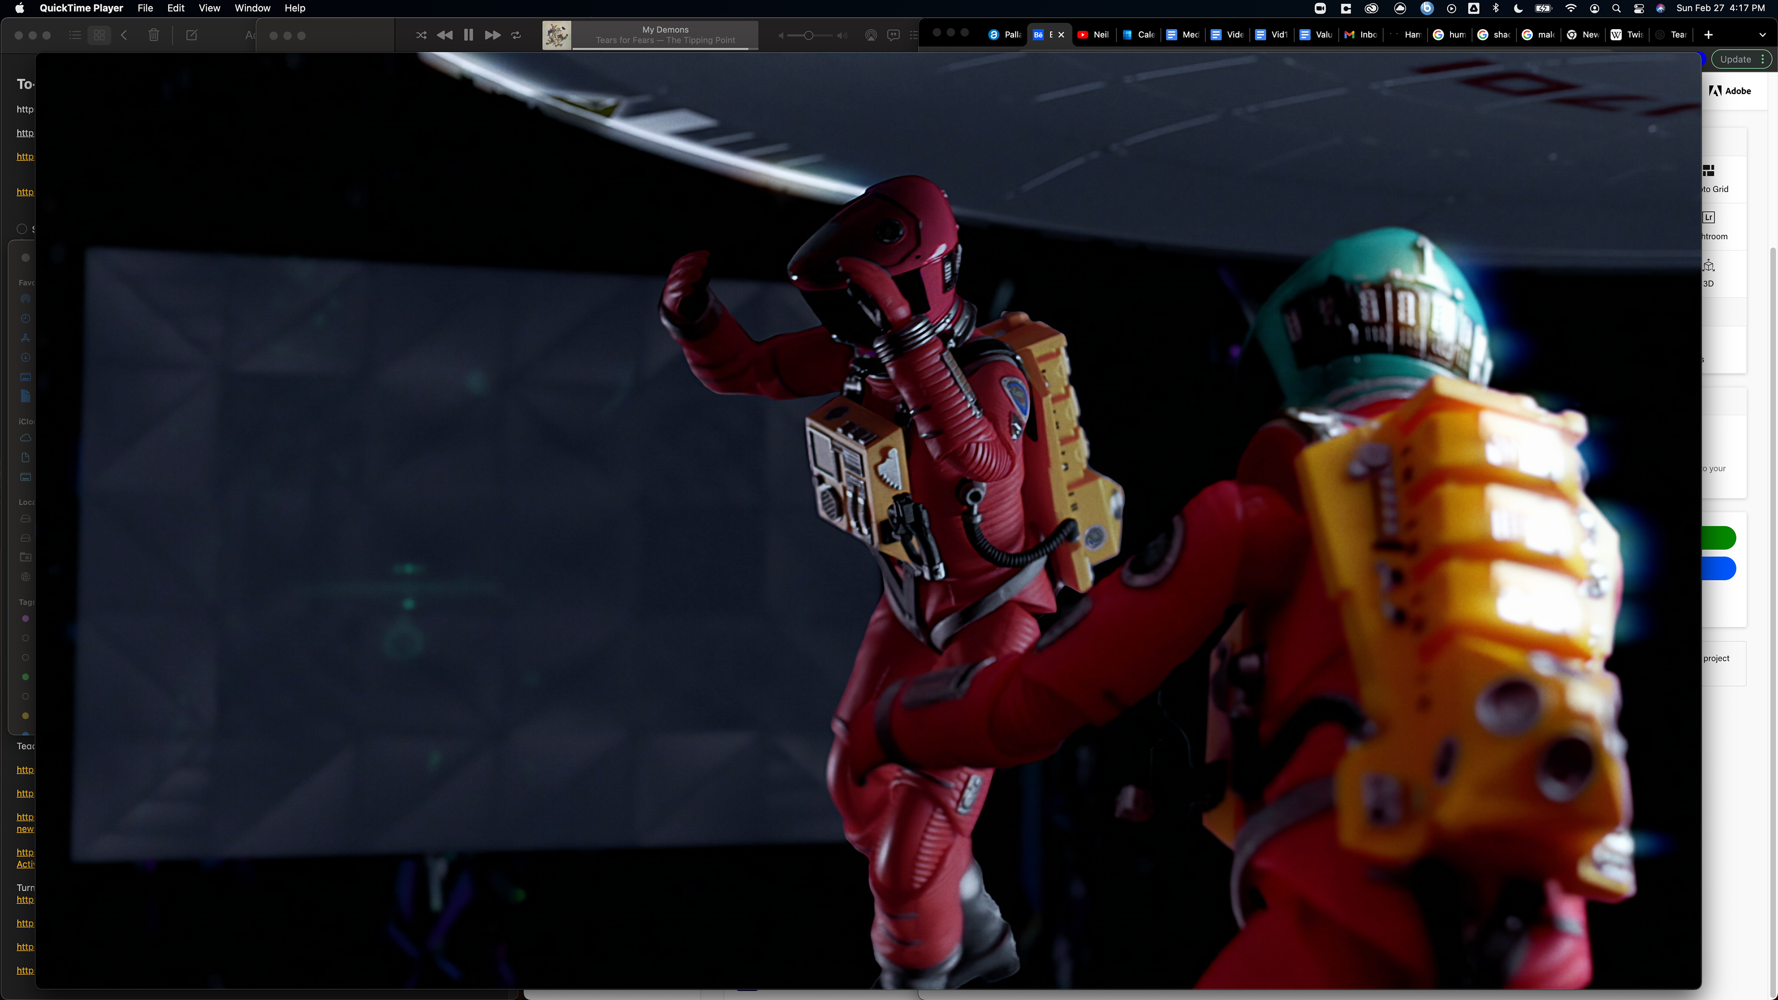Switch to the Vid1 Google Docs tab
This screenshot has width=1778, height=1000.
(1271, 35)
